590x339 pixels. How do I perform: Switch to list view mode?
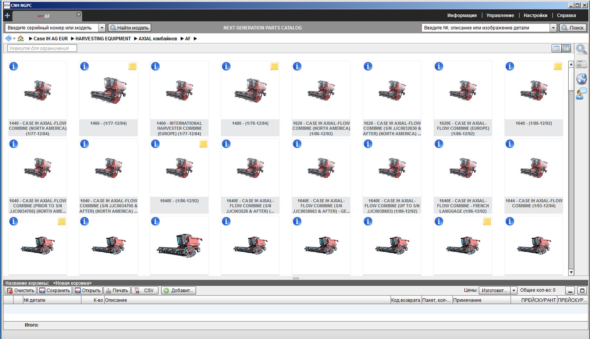(x=556, y=49)
